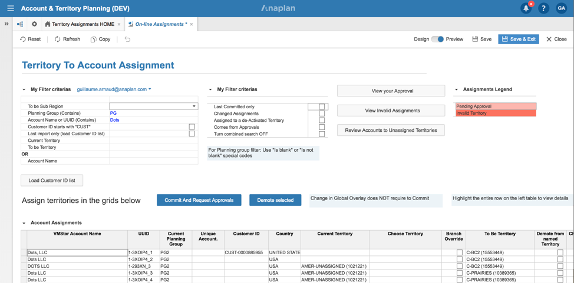Expand the side panel double chevron
574x283 pixels.
point(6,24)
